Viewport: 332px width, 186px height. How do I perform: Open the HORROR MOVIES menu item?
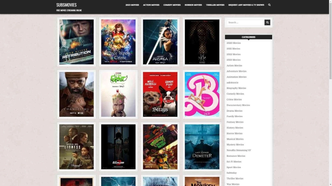(x=193, y=5)
